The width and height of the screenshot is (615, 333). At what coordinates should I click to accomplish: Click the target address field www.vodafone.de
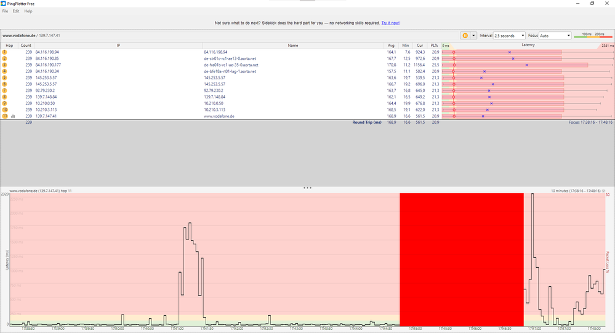31,35
